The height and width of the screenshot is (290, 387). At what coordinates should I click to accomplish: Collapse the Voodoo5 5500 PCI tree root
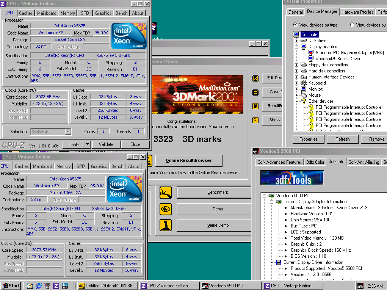point(264,196)
